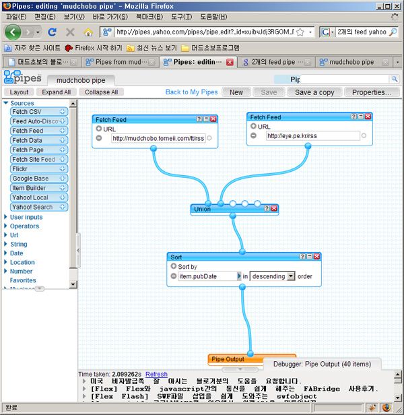Click the browser address bar

click(205, 32)
